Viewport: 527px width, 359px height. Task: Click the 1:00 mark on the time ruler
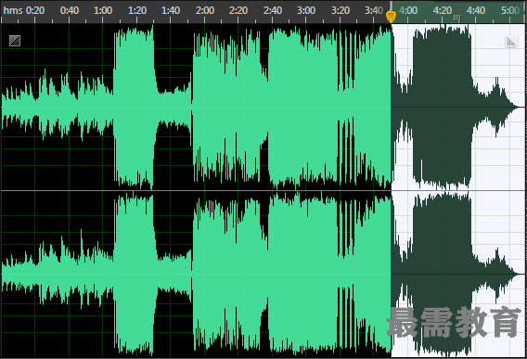click(103, 10)
